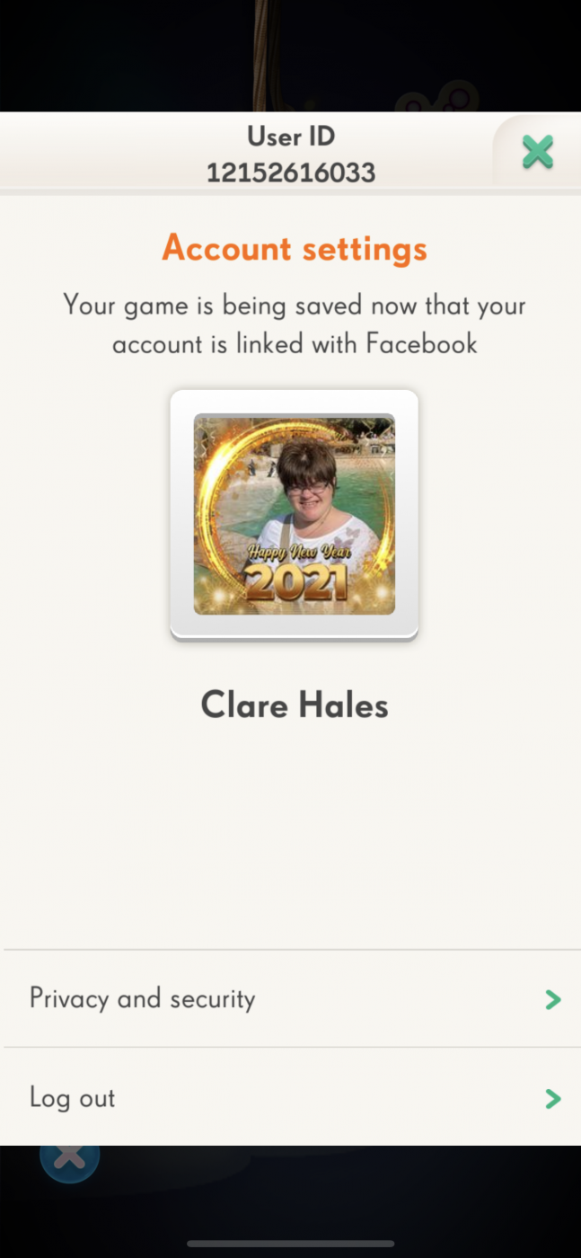Close account settings with green X
Viewport: 581px width, 1258px height.
tap(537, 152)
